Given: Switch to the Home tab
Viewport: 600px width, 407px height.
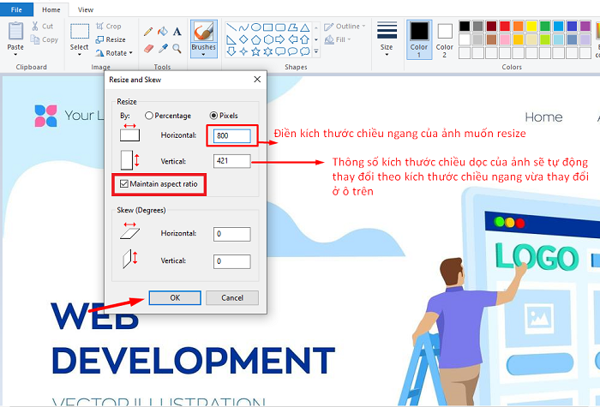Looking at the screenshot, I should coord(51,9).
